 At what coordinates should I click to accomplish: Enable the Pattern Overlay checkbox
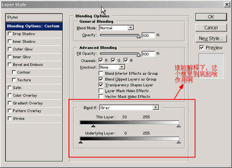point(10,111)
